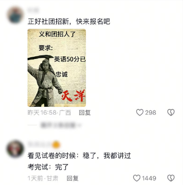Open the blurred username above 看见试卷的时候
Viewport: 183px width, 185px height.
[x=40, y=144]
